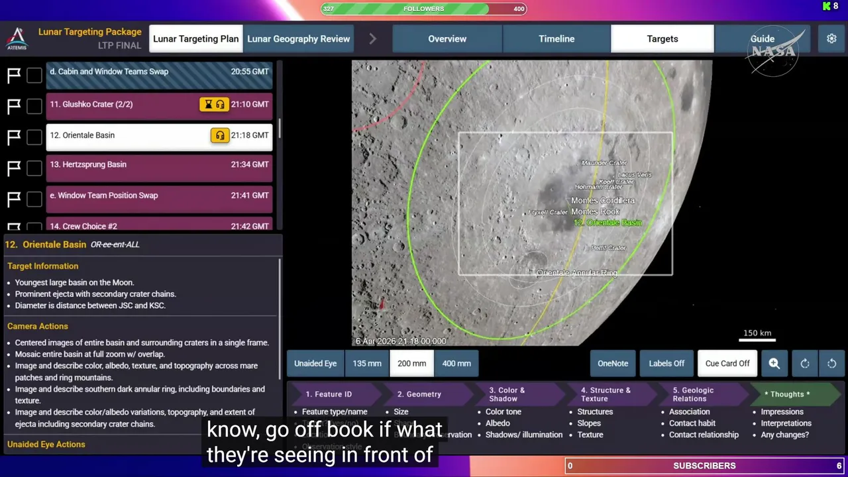Image resolution: width=848 pixels, height=477 pixels.
Task: Click the zoom magnifier button
Action: [x=774, y=363]
